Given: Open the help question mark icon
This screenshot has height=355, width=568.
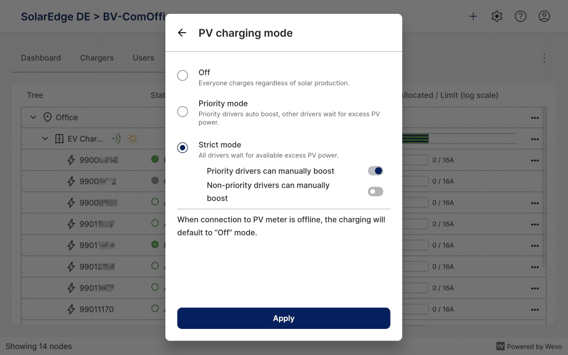Looking at the screenshot, I should (520, 16).
